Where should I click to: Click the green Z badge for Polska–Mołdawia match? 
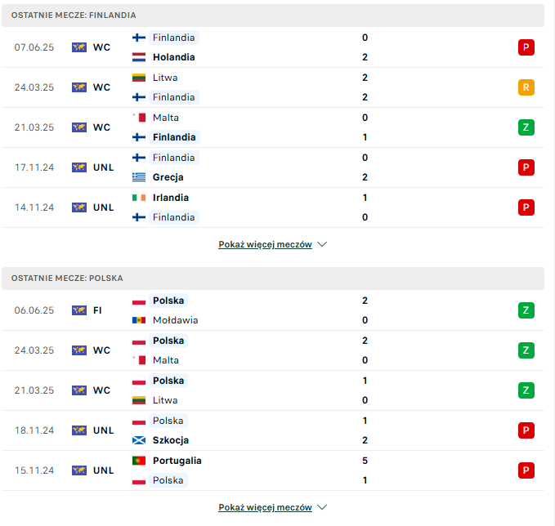click(x=526, y=310)
